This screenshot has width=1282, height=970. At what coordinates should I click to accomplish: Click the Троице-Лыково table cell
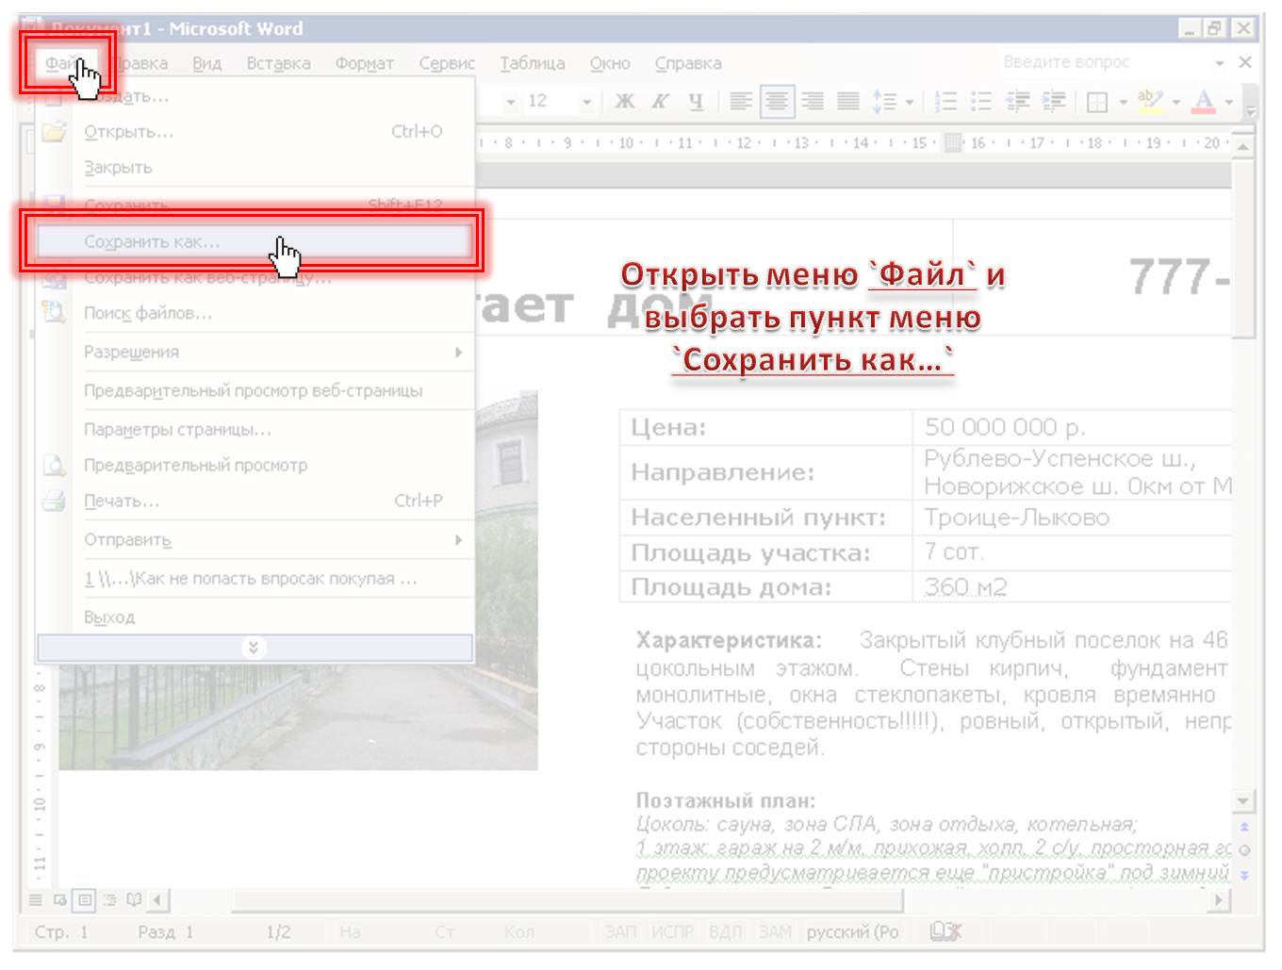point(1073,518)
